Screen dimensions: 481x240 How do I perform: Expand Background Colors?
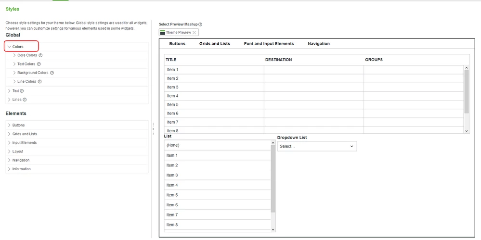tap(14, 73)
